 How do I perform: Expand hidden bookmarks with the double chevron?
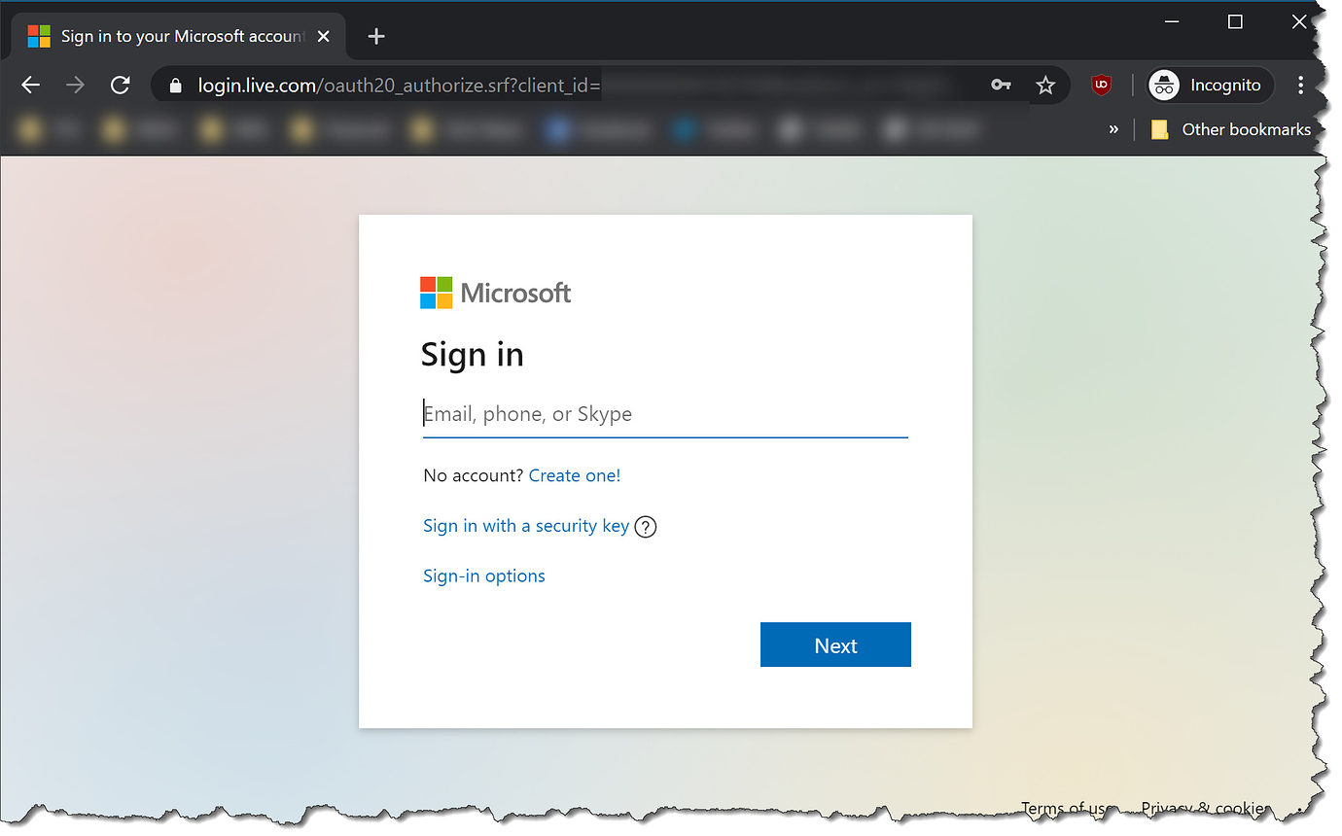tap(1113, 129)
